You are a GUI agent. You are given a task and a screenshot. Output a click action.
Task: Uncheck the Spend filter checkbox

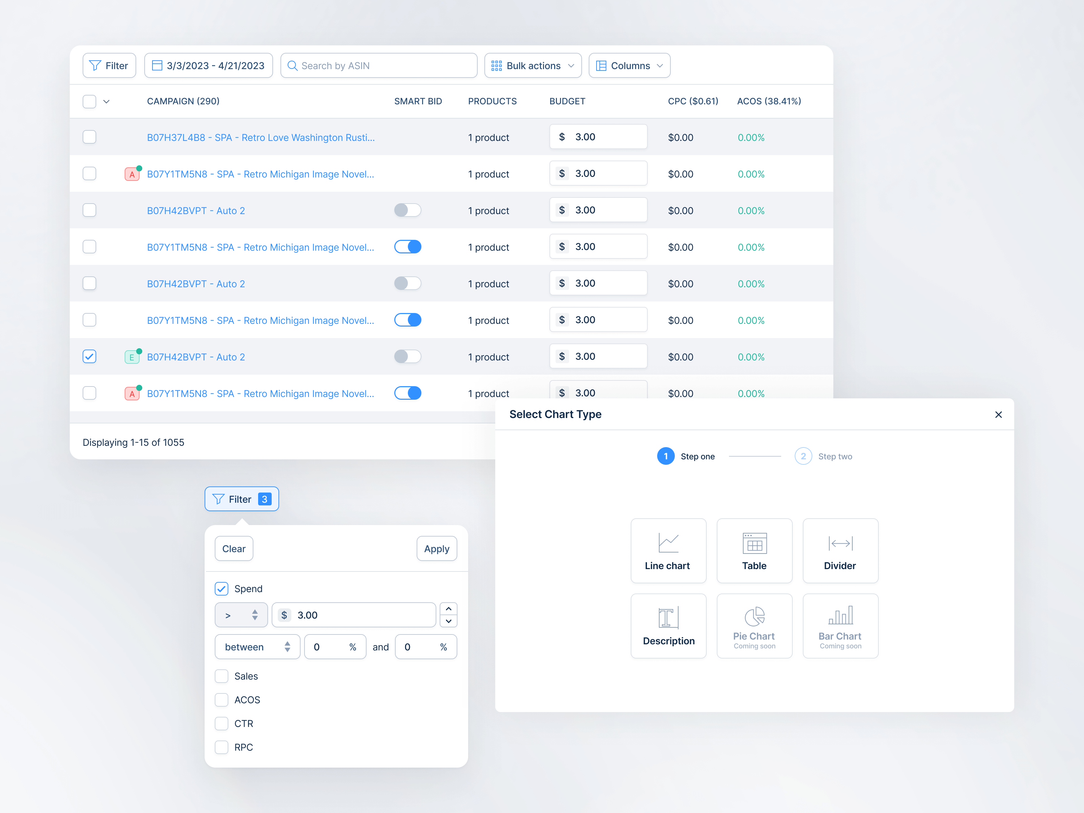point(222,588)
